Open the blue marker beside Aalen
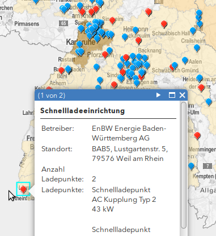216x236 pixels. coord(185,60)
